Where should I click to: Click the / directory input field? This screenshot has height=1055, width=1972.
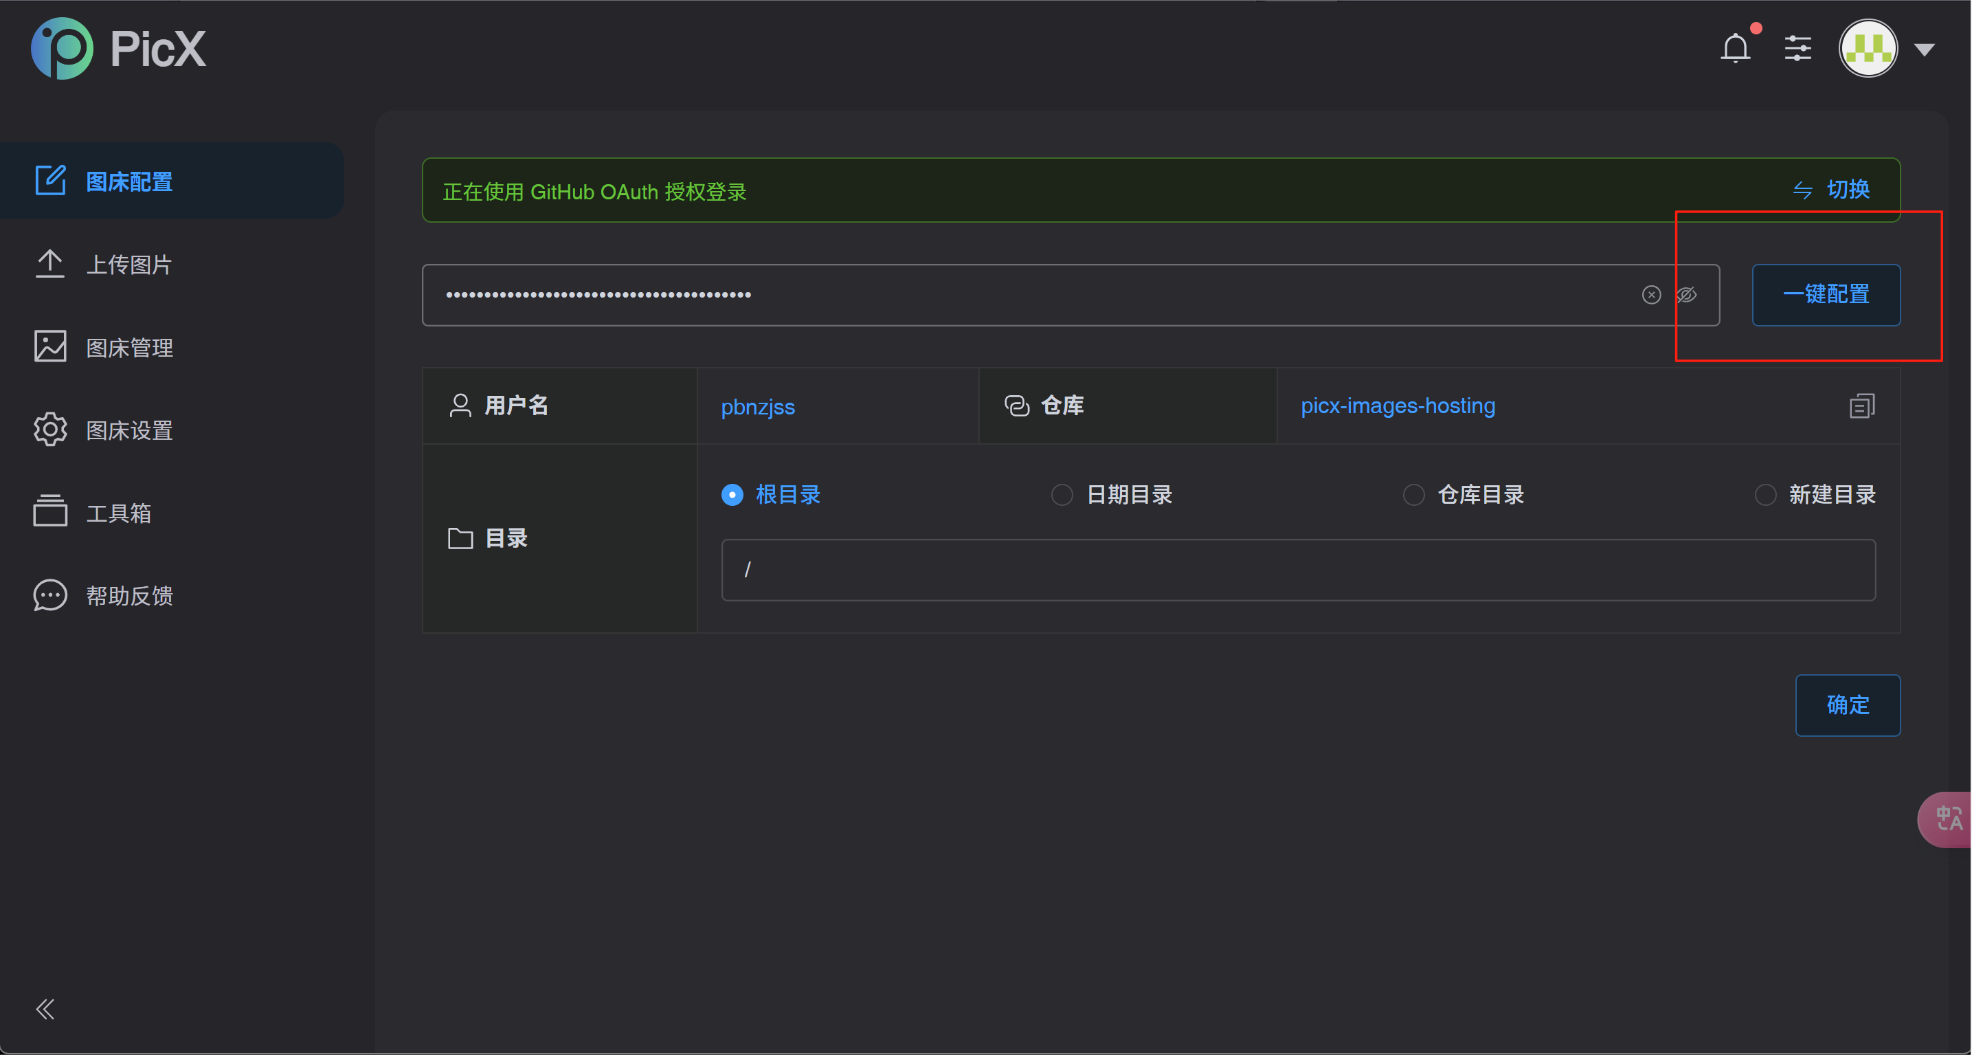[x=1299, y=570]
